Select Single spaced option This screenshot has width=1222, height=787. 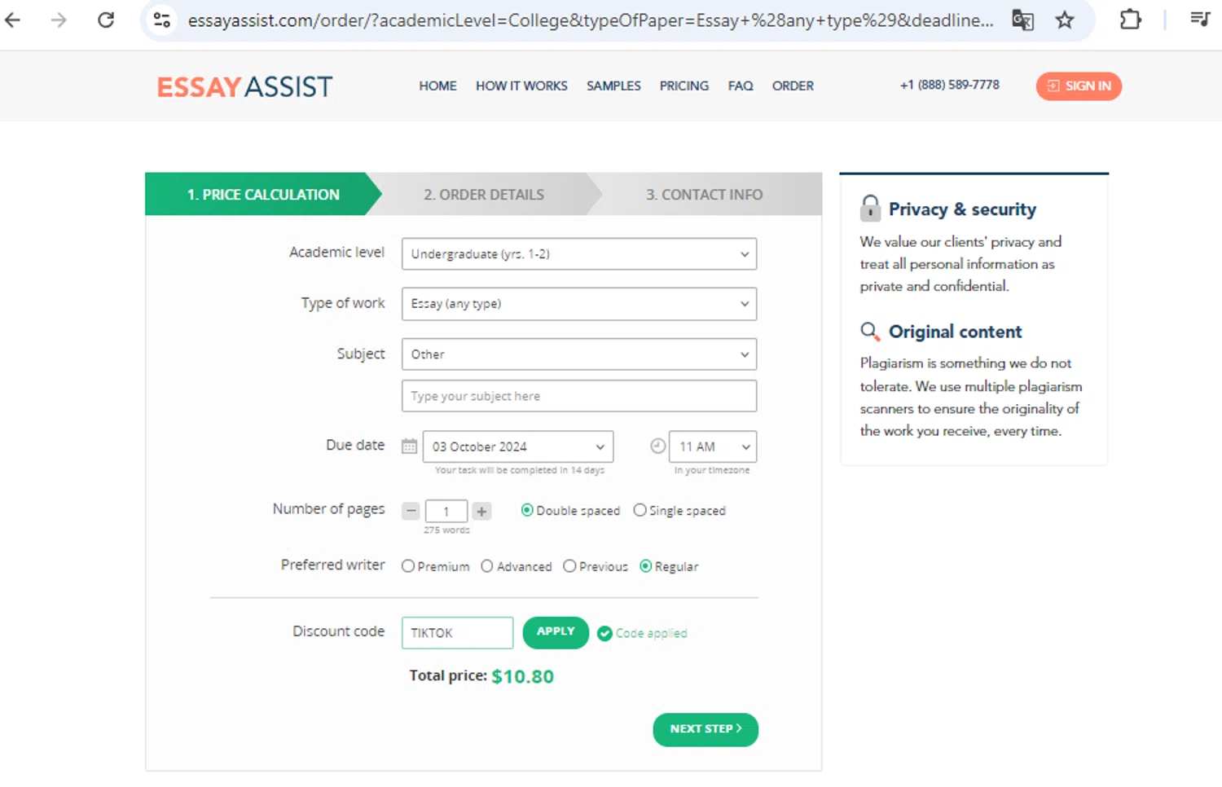640,510
